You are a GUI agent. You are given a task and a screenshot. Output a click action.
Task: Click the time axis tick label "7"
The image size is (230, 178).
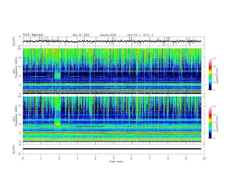point(150,159)
